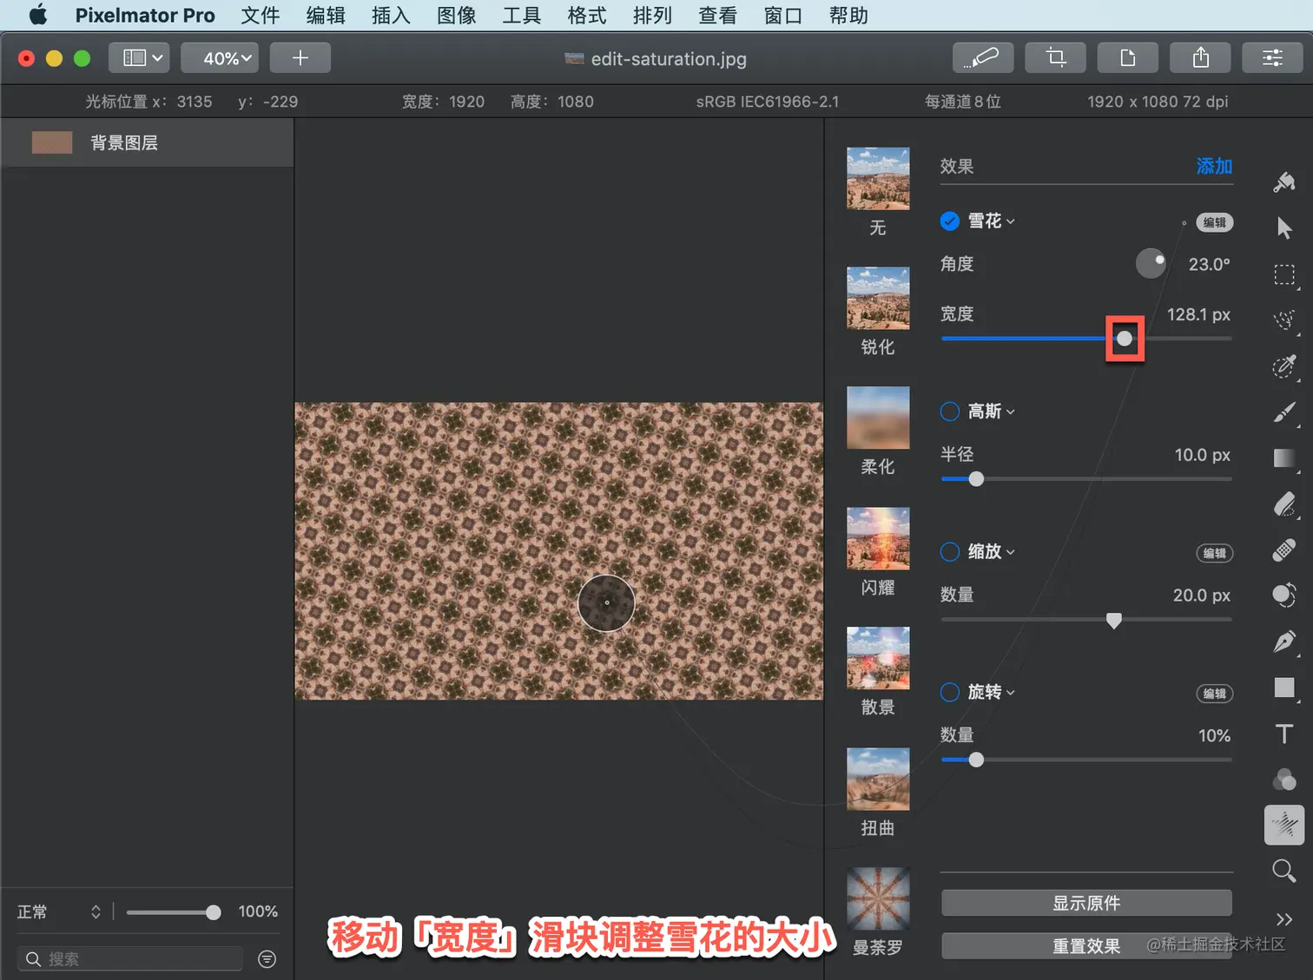Disable the 雪花 effect checkbox
Viewport: 1313px width, 980px height.
(x=950, y=221)
